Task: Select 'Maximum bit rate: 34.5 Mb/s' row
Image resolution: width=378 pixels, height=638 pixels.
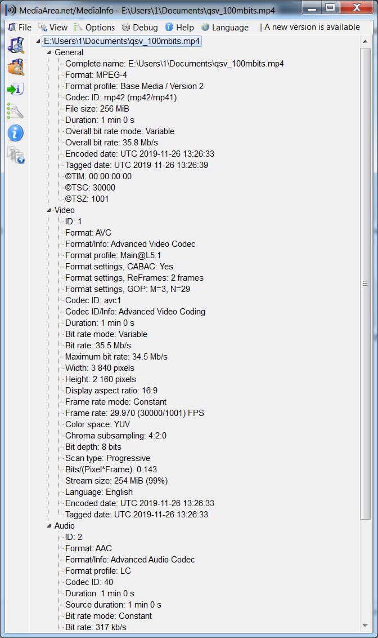Action: coord(116,357)
